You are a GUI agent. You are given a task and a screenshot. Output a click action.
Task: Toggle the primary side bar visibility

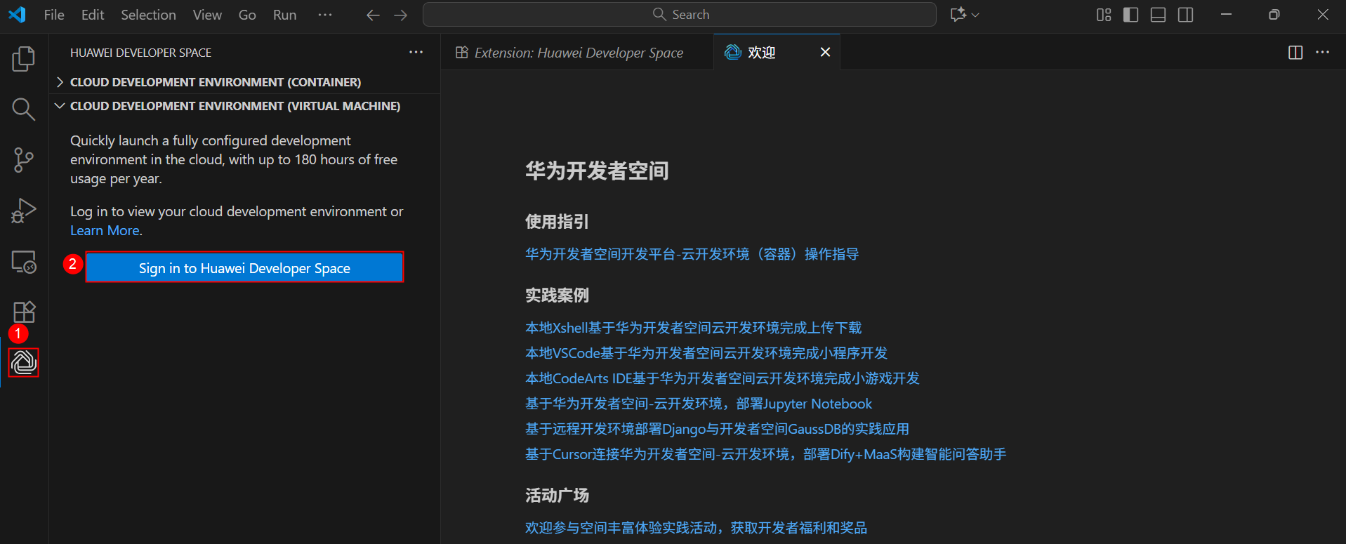click(1130, 15)
